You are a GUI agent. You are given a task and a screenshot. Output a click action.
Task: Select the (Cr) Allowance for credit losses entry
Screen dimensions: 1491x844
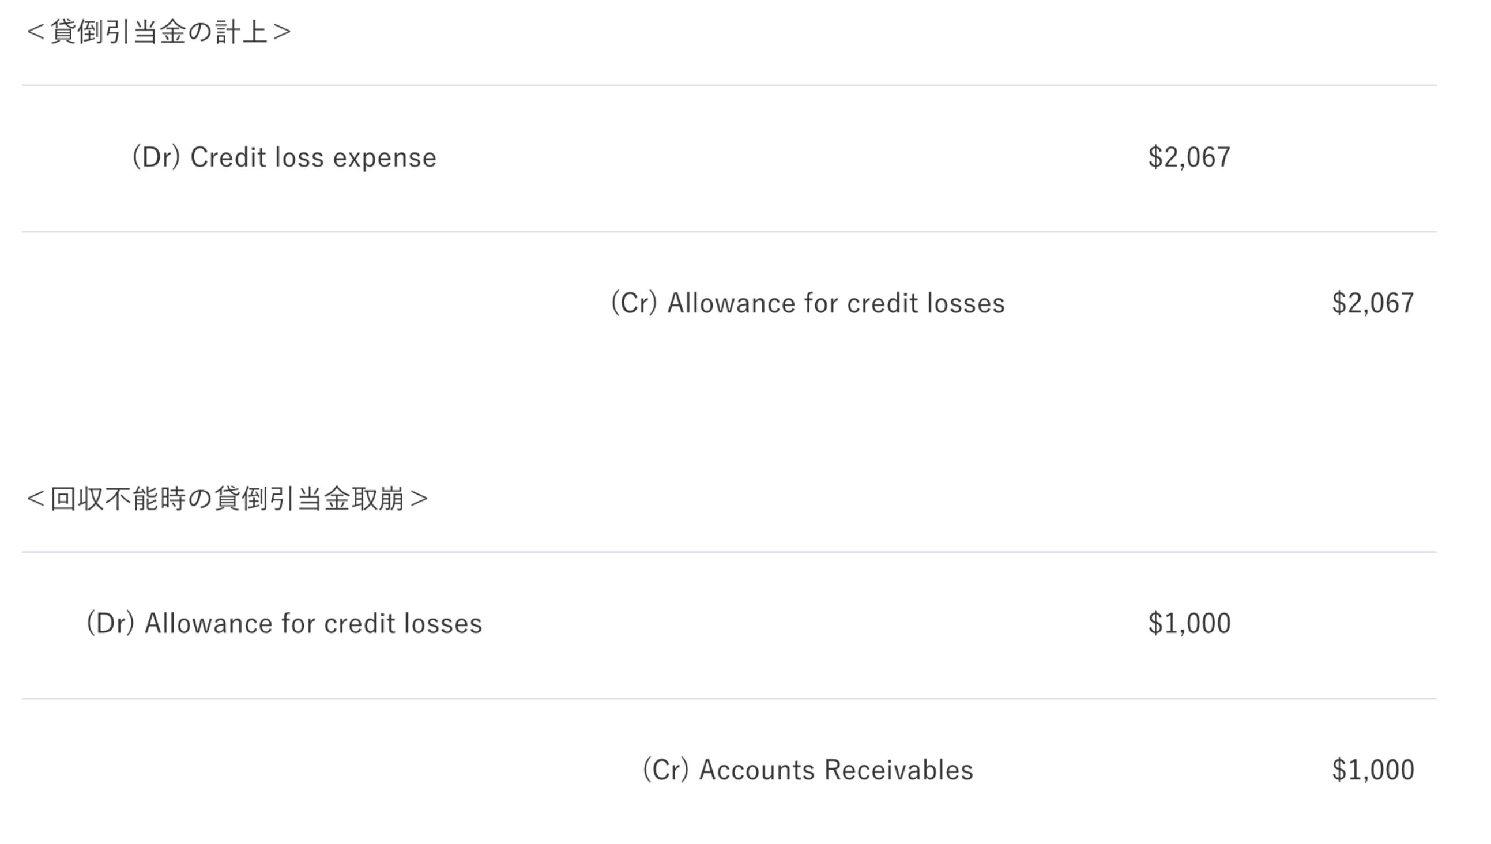tap(808, 303)
